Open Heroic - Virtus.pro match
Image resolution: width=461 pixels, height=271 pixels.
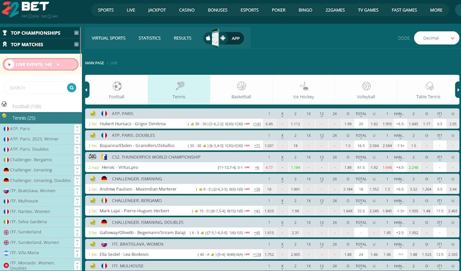(x=120, y=167)
